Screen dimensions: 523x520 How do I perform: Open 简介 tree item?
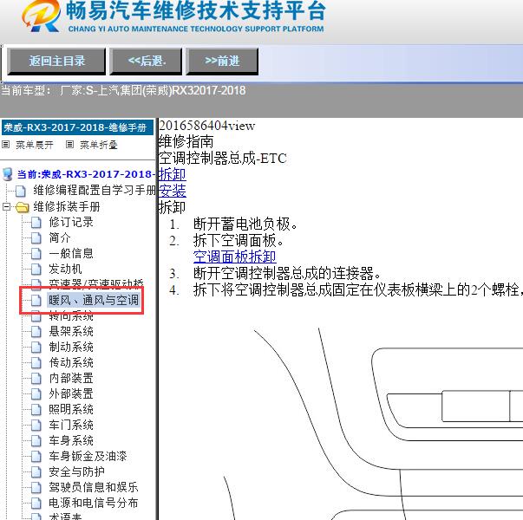pos(60,237)
